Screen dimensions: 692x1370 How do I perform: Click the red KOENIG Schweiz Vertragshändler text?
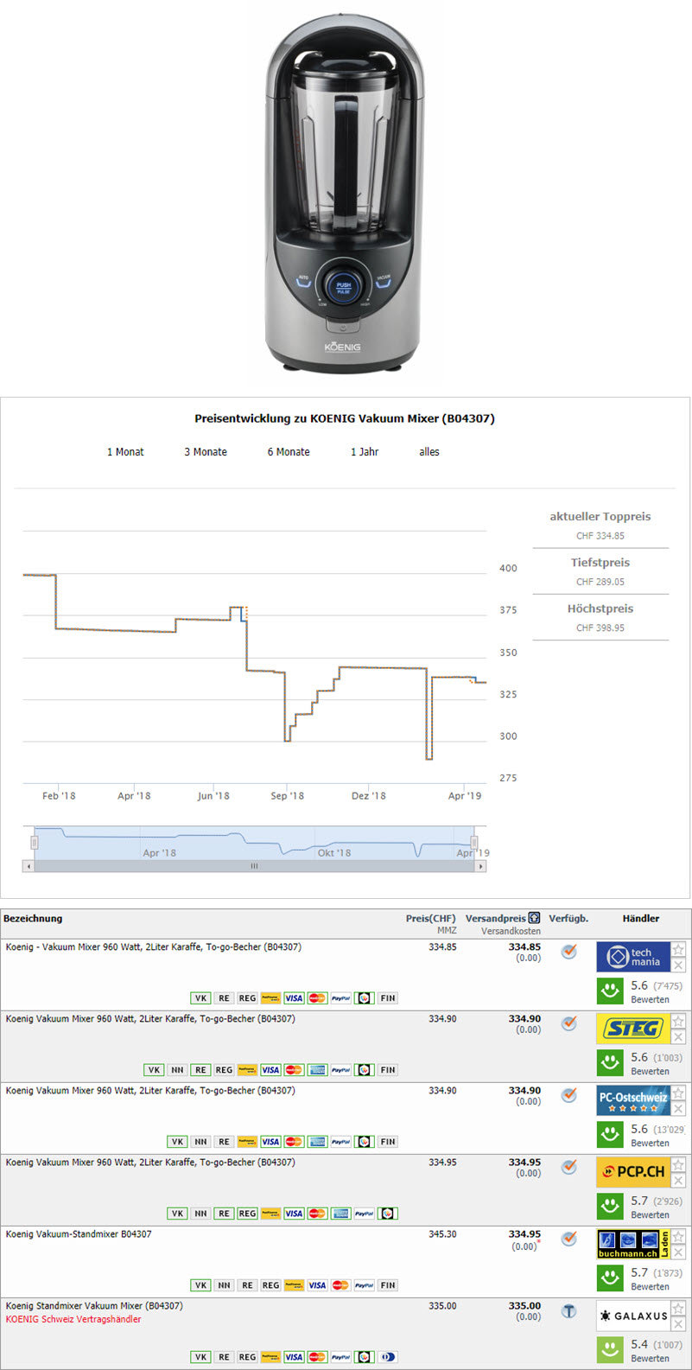(x=73, y=1320)
